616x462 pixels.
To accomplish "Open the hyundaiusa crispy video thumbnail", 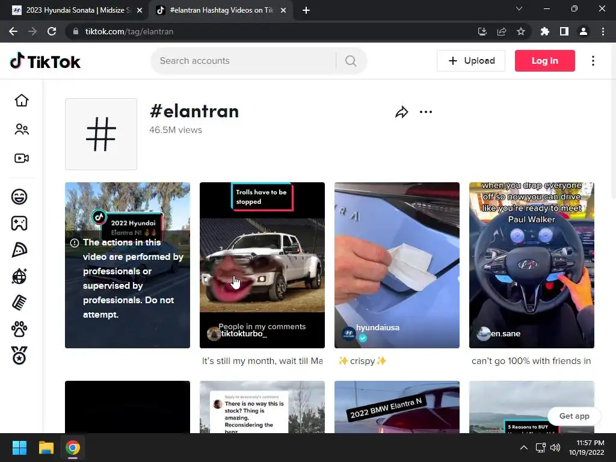I will point(397,265).
